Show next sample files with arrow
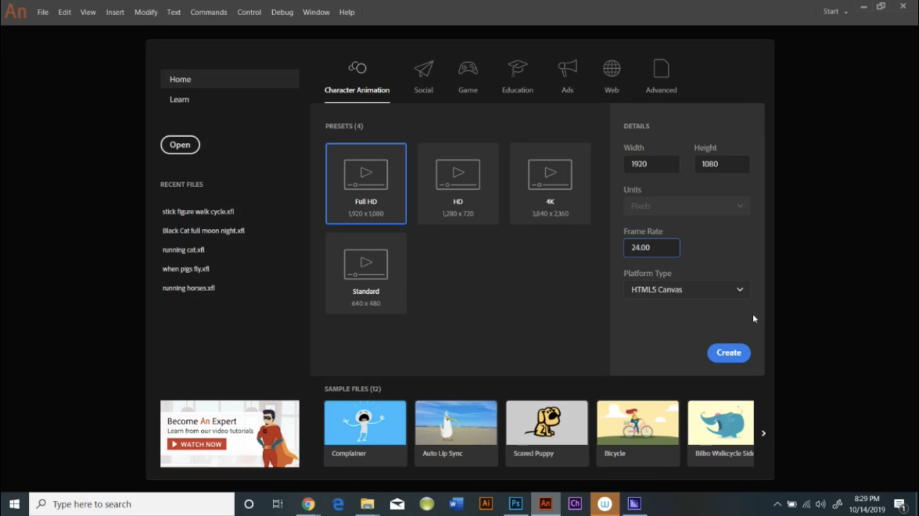919x516 pixels. pyautogui.click(x=763, y=433)
